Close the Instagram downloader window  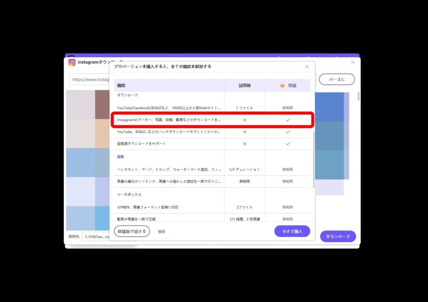pyautogui.click(x=353, y=62)
